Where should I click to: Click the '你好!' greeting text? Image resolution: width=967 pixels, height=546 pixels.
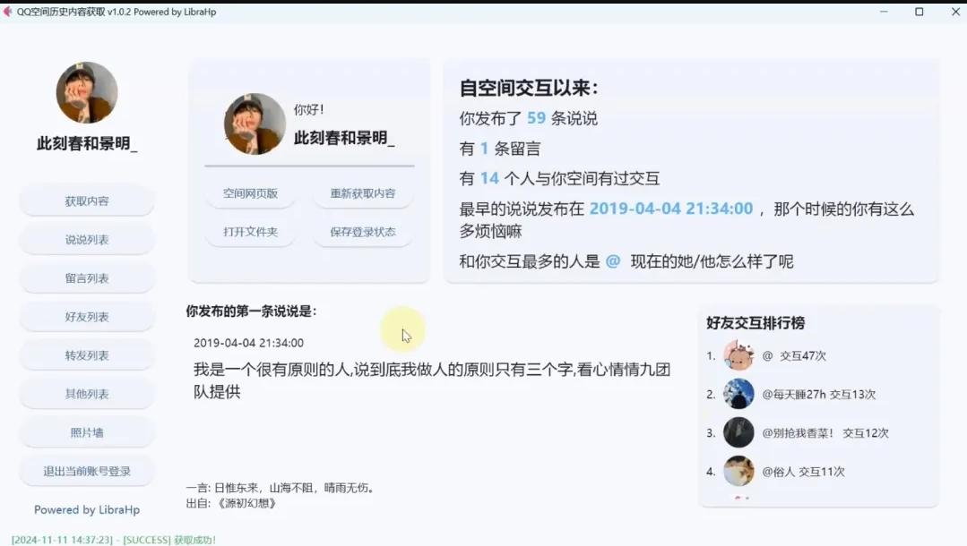(308, 110)
